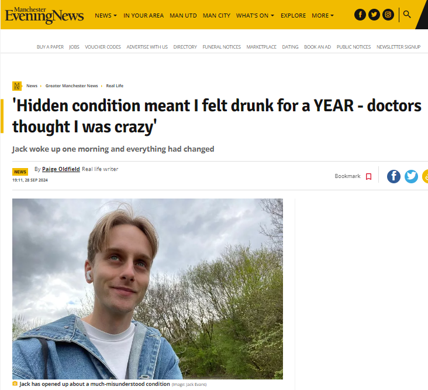Viewport: 428px width, 390px height.
Task: Open the More dropdown menu
Action: [323, 15]
